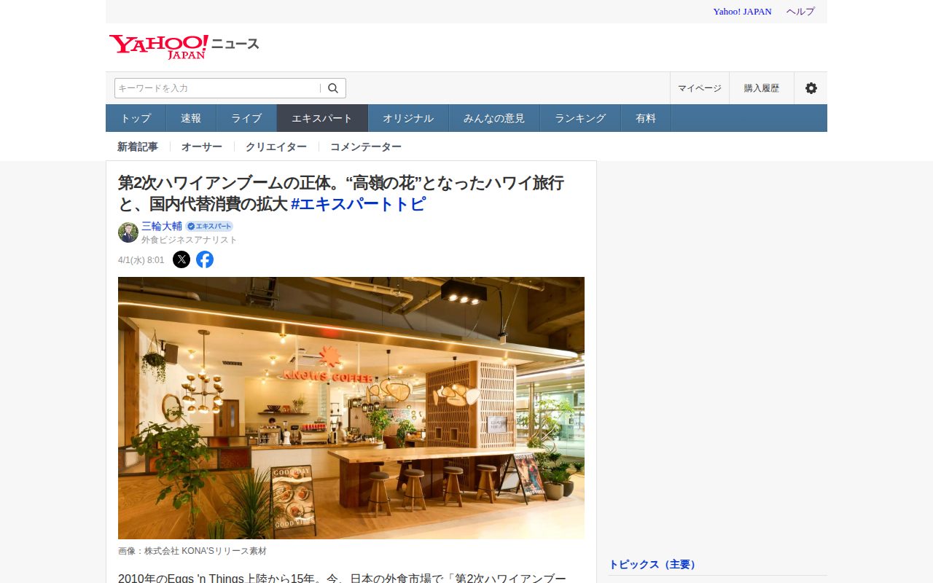Click author avatar of 三輪大輔
The width and height of the screenshot is (933, 583).
pos(128,232)
